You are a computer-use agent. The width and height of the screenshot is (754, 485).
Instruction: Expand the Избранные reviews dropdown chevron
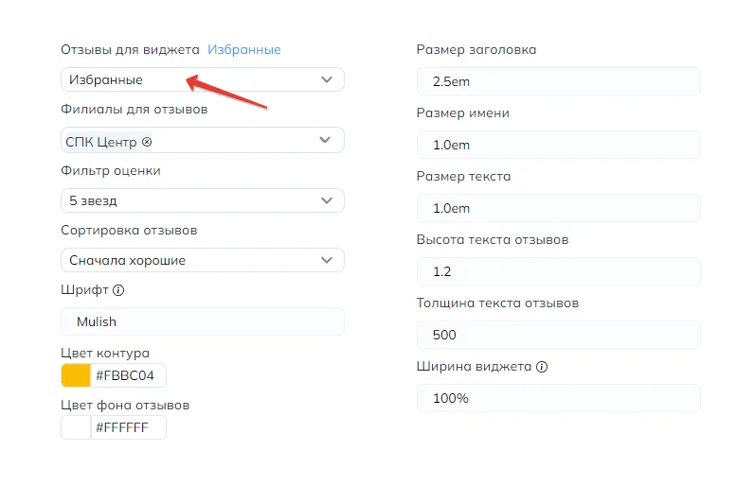(x=327, y=79)
